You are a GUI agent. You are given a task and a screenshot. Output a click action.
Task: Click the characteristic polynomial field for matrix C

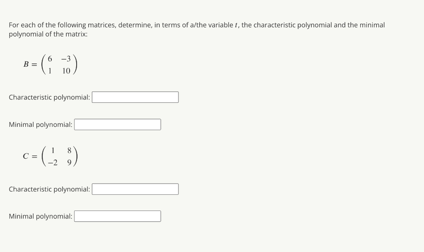pos(135,189)
